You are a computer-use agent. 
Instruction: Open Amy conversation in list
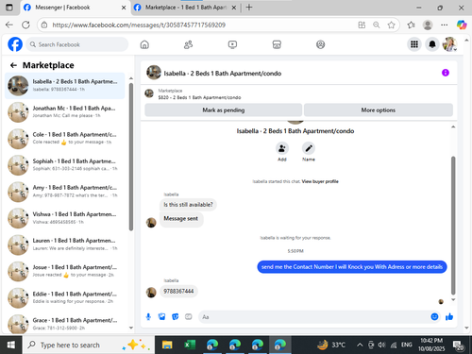pos(65,192)
